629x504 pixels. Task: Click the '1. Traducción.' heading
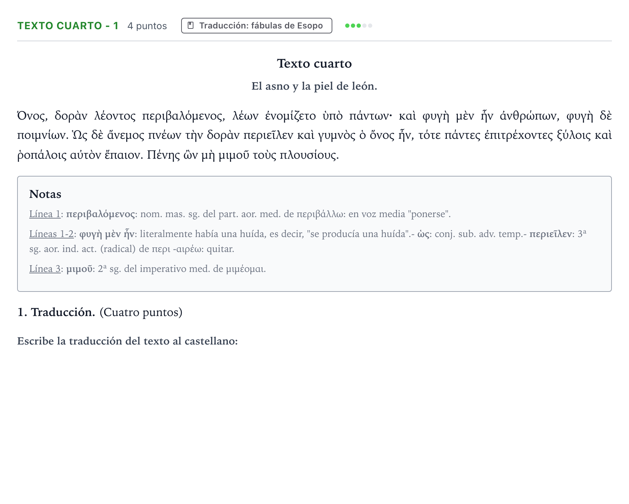tap(56, 312)
